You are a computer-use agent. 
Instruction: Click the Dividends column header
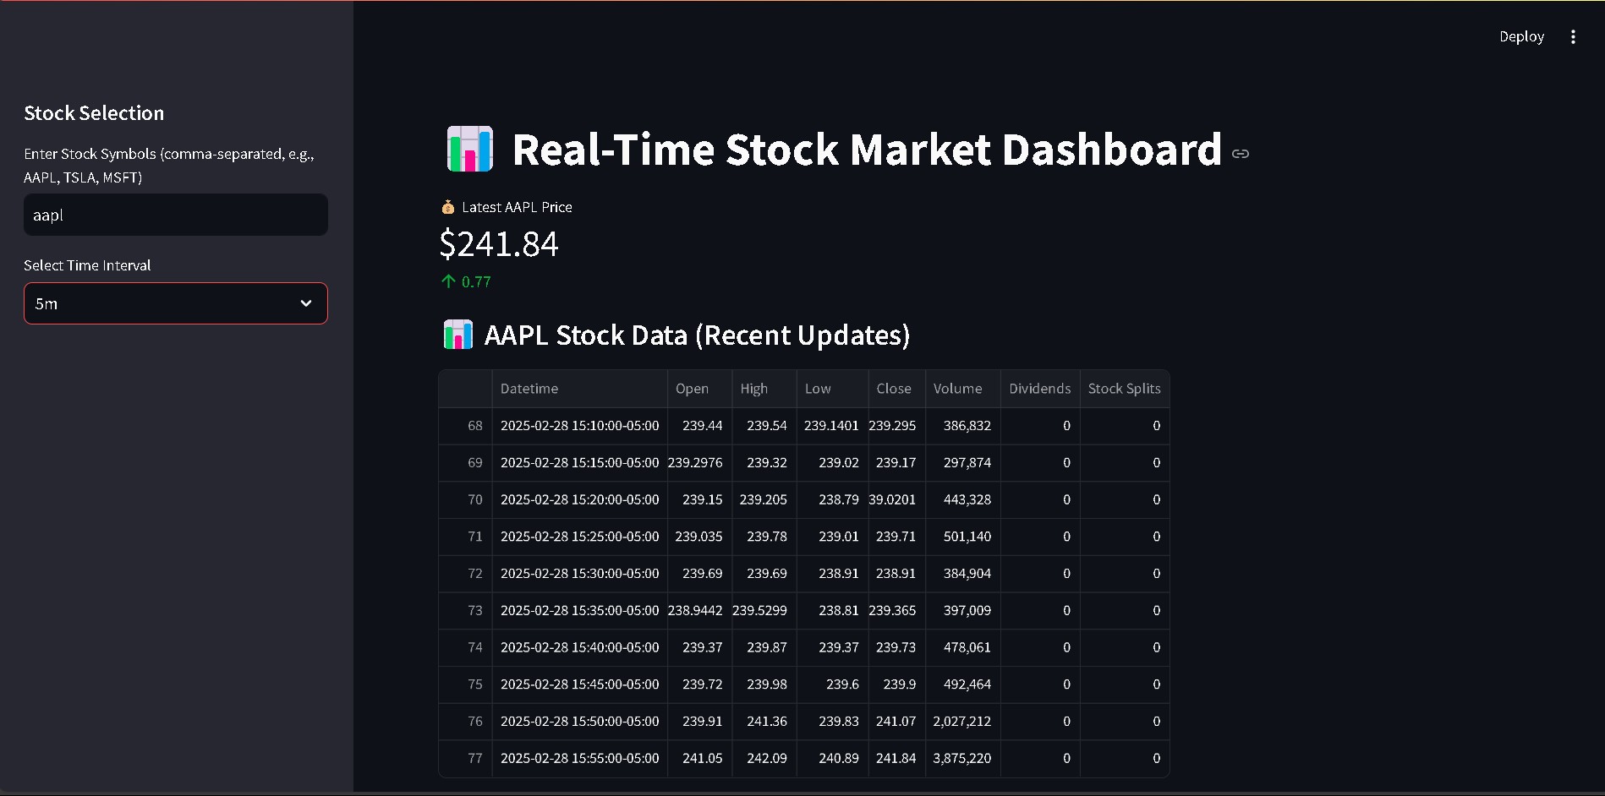1040,389
